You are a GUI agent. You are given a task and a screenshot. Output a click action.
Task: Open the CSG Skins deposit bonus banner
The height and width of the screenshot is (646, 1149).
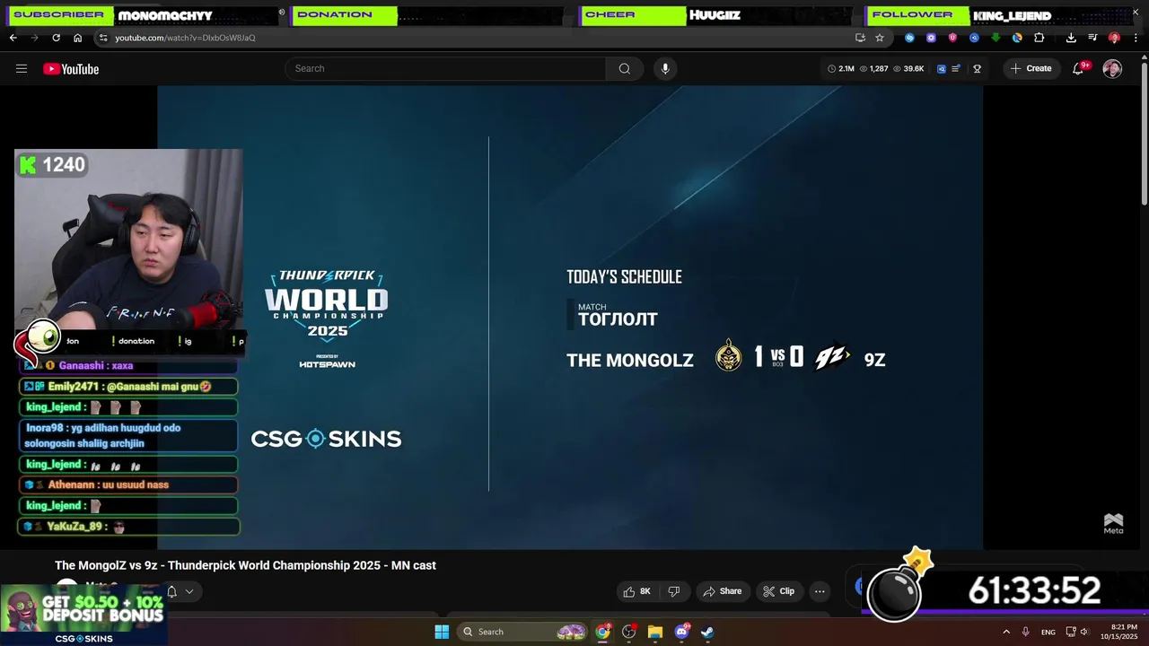[83, 615]
